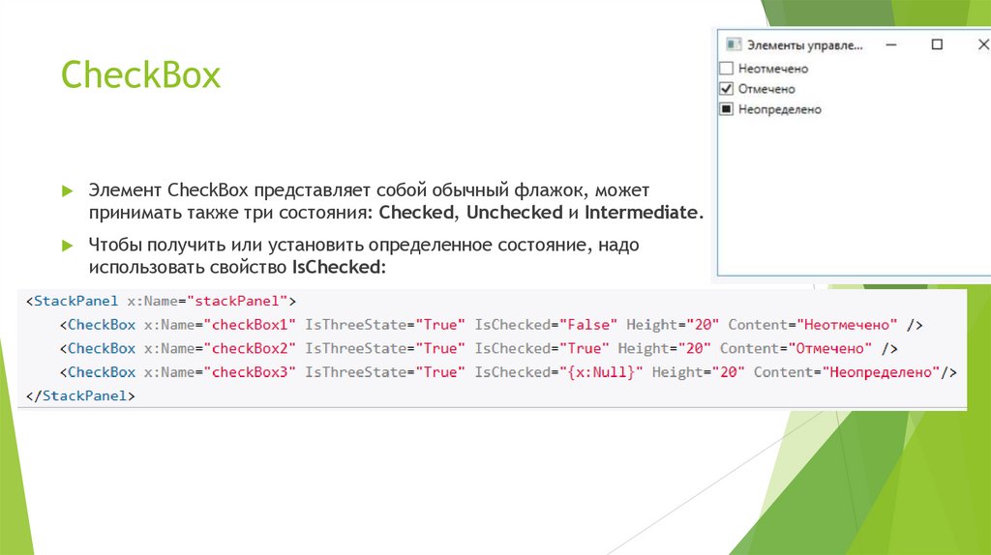Click "checkBox3" in the code
Image resolution: width=991 pixels, height=555 pixels.
(250, 372)
